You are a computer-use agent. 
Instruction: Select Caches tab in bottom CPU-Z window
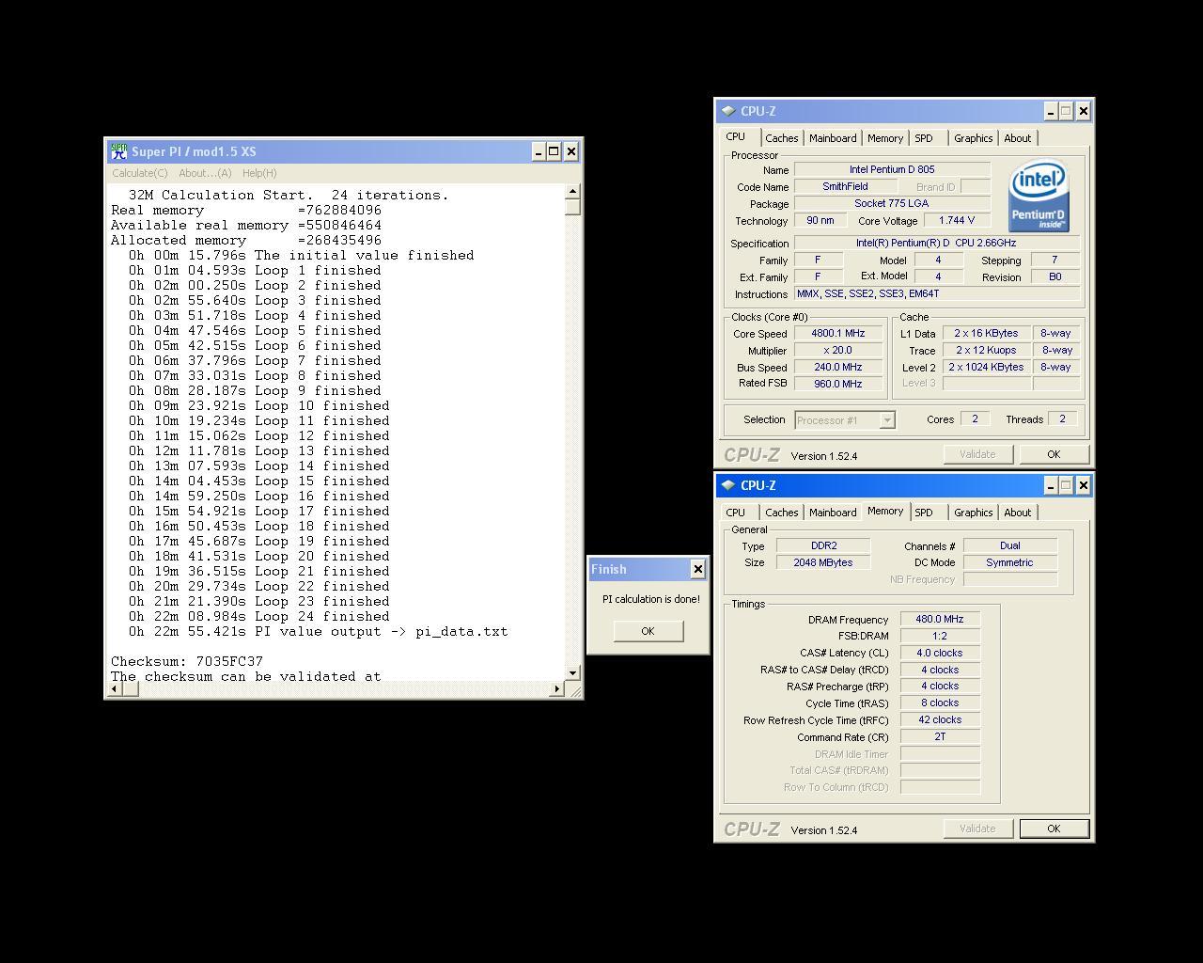(x=781, y=513)
